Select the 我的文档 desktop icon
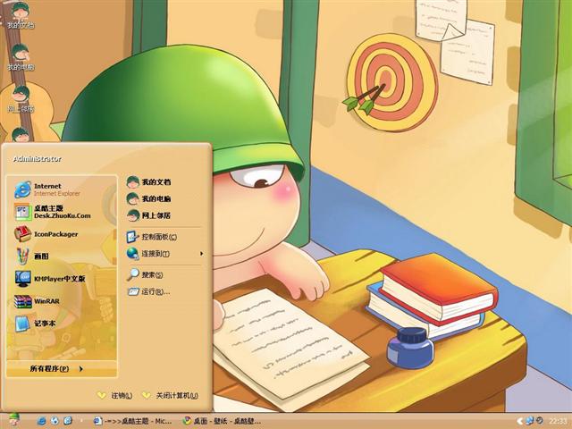The width and height of the screenshot is (572, 429). pyautogui.click(x=21, y=15)
